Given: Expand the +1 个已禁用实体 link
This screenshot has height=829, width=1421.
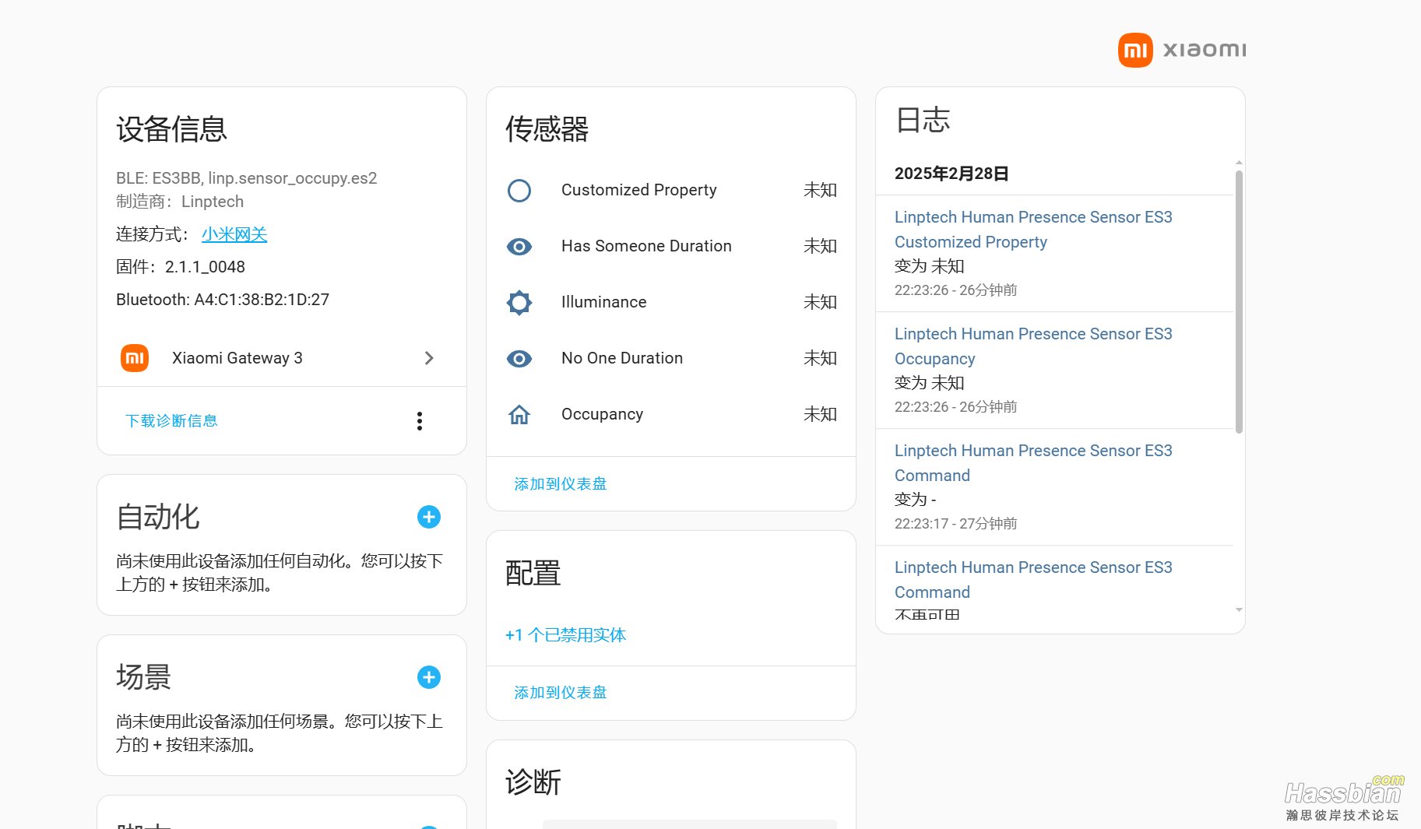Looking at the screenshot, I should coord(566,635).
